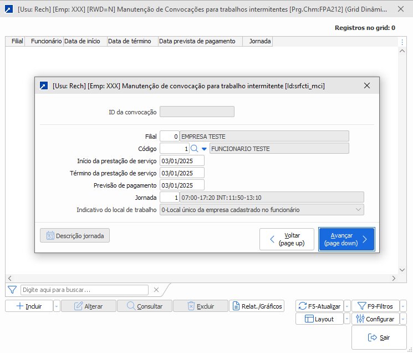Open dropdown arrow next to Layout
Screen dimensions: 413x353
click(347, 319)
